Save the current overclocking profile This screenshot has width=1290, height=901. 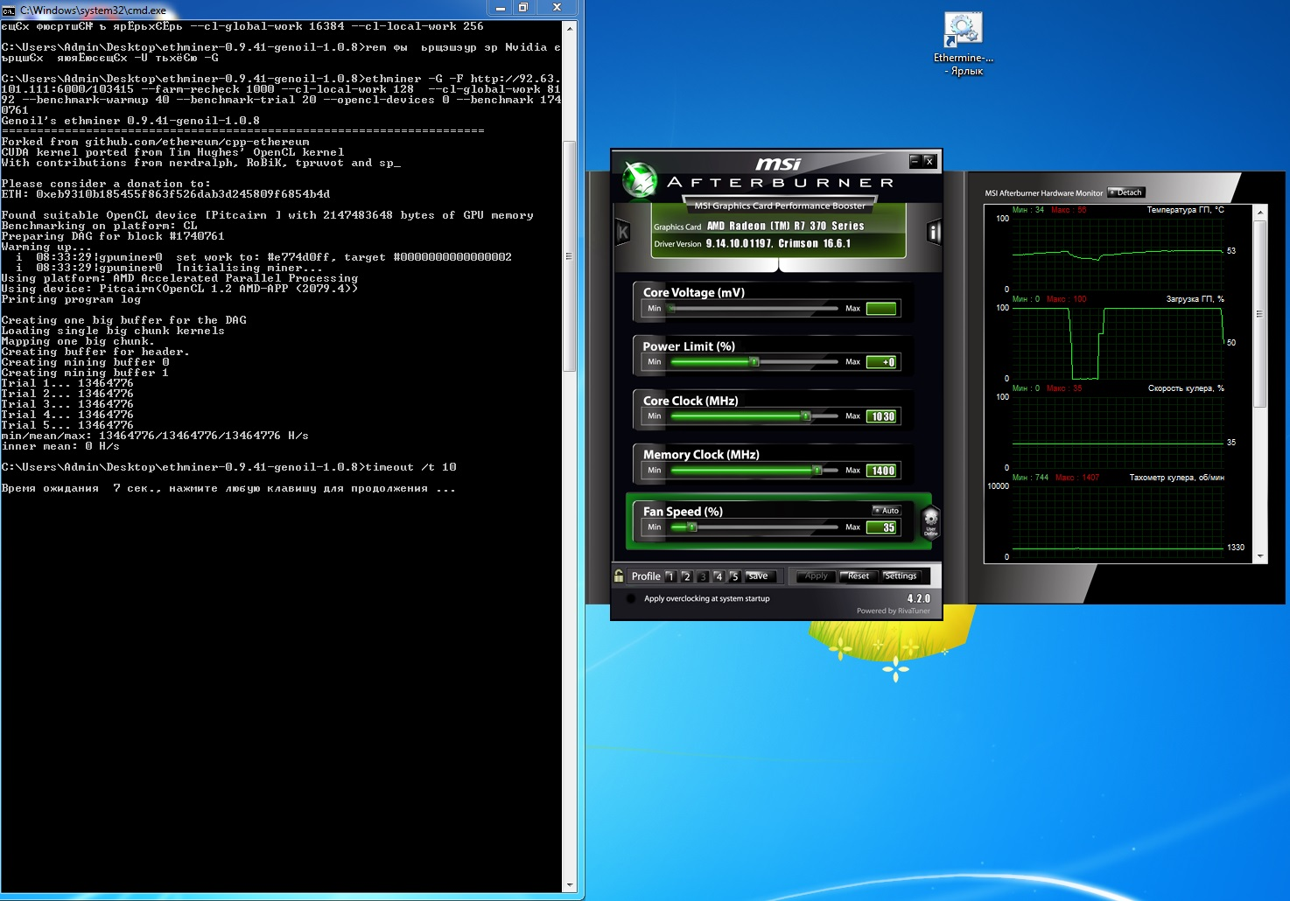tap(758, 576)
